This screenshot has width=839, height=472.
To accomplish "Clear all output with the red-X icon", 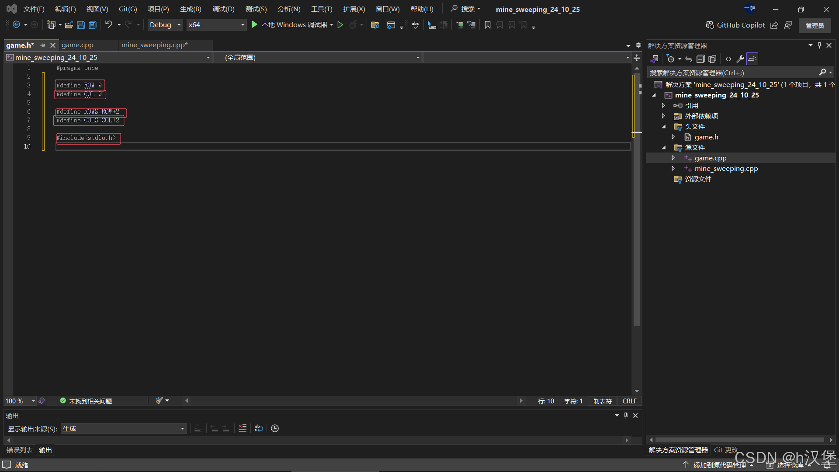I will point(243,428).
